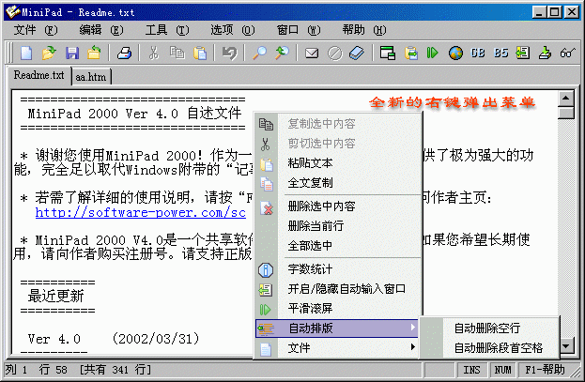This screenshot has width=585, height=382.
Task: Click the vertical scrollbar thumb
Action: pyautogui.click(x=566, y=113)
